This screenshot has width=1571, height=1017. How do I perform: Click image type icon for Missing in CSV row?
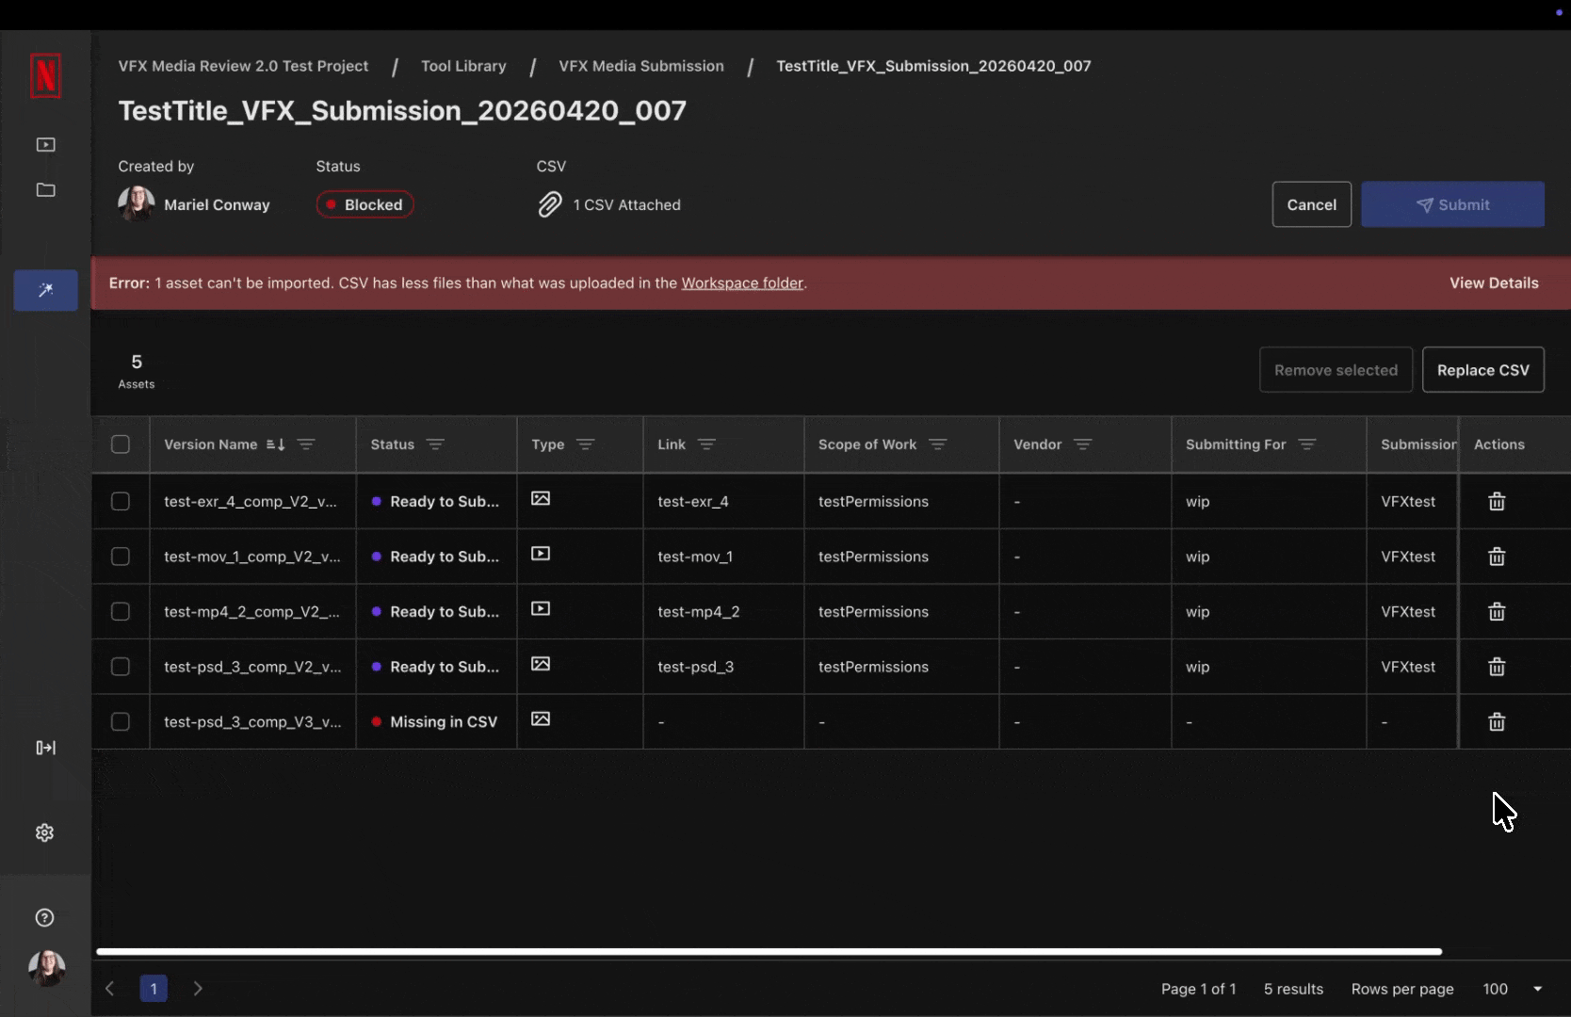(541, 719)
